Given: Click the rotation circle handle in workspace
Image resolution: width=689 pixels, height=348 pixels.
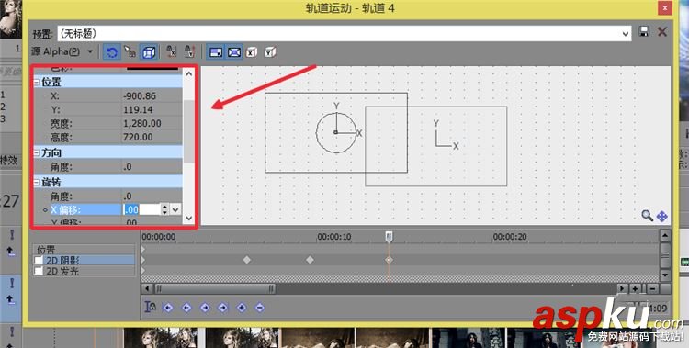Looking at the screenshot, I should [336, 132].
